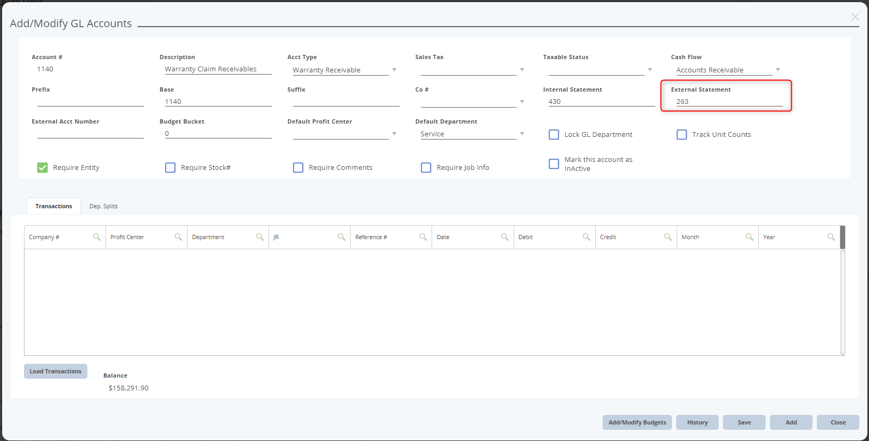The image size is (869, 441).
Task: Click the Close button
Action: coord(838,422)
